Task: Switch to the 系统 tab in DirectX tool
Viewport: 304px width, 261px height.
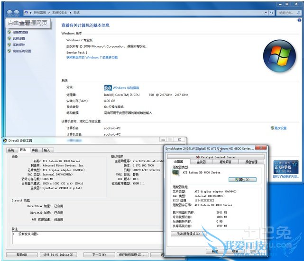Action: pos(11,150)
